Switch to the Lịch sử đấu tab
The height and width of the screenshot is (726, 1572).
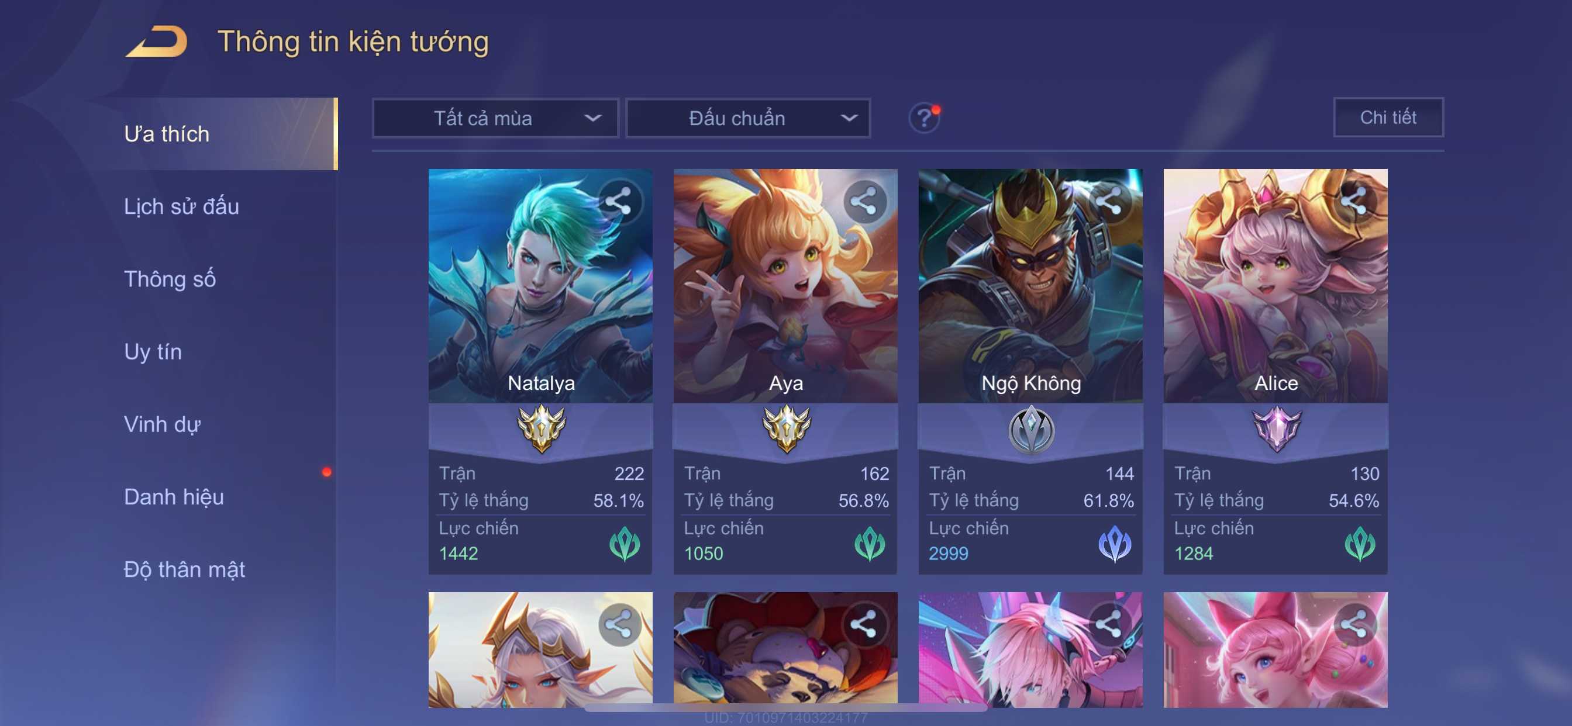(181, 206)
